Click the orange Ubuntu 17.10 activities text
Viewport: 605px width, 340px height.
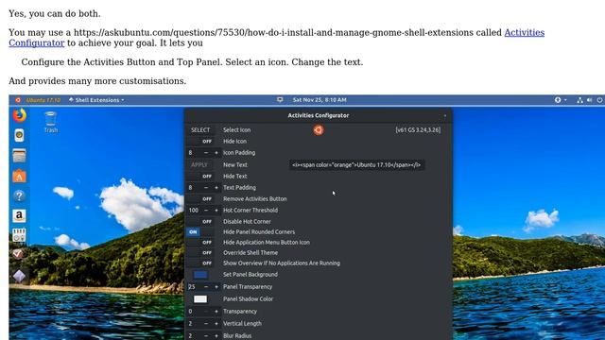43,100
